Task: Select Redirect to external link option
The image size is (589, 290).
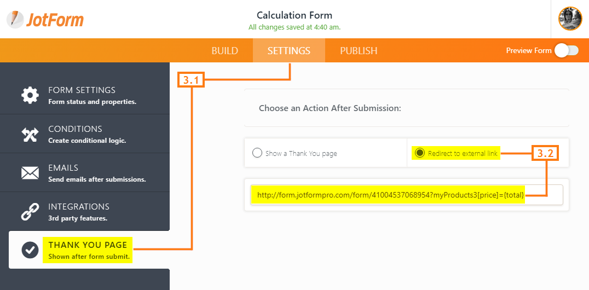Action: point(420,153)
